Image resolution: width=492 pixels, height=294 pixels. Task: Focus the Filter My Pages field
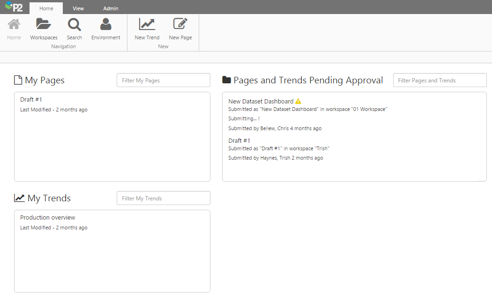[164, 81]
